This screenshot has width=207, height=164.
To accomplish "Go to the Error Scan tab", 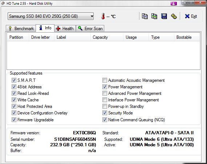I will pos(90,29).
